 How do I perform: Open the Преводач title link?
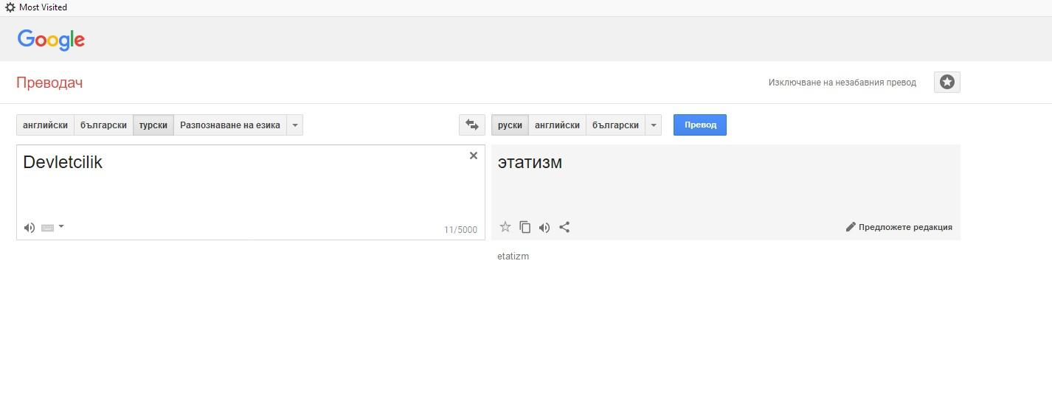click(x=49, y=83)
